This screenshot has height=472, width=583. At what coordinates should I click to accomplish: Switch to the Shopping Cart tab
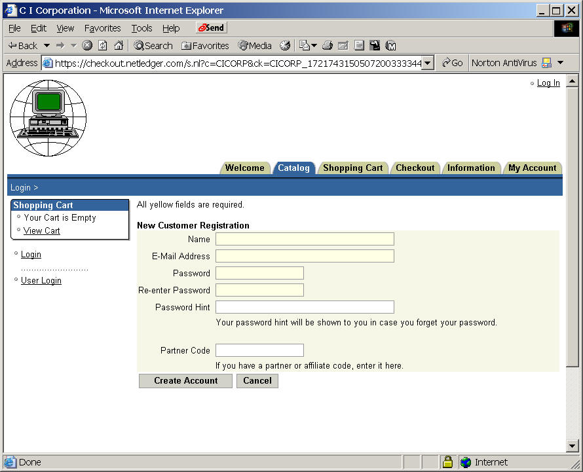pos(352,168)
